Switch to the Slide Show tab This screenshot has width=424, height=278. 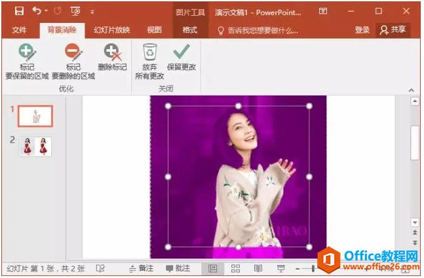coord(112,29)
